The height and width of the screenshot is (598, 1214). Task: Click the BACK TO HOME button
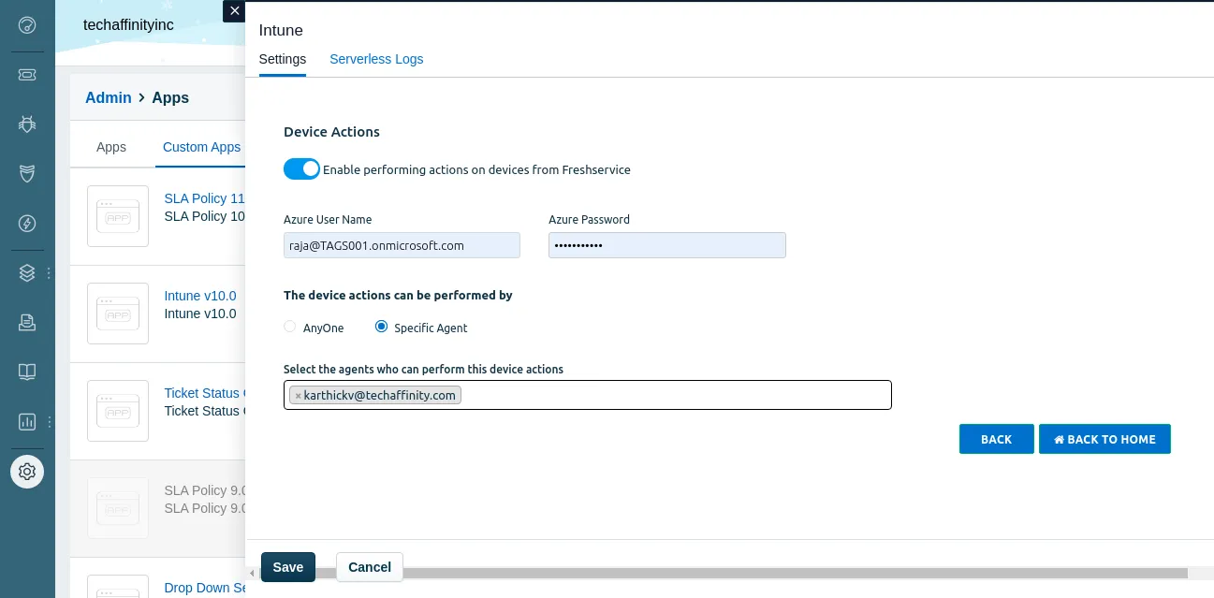click(x=1104, y=439)
